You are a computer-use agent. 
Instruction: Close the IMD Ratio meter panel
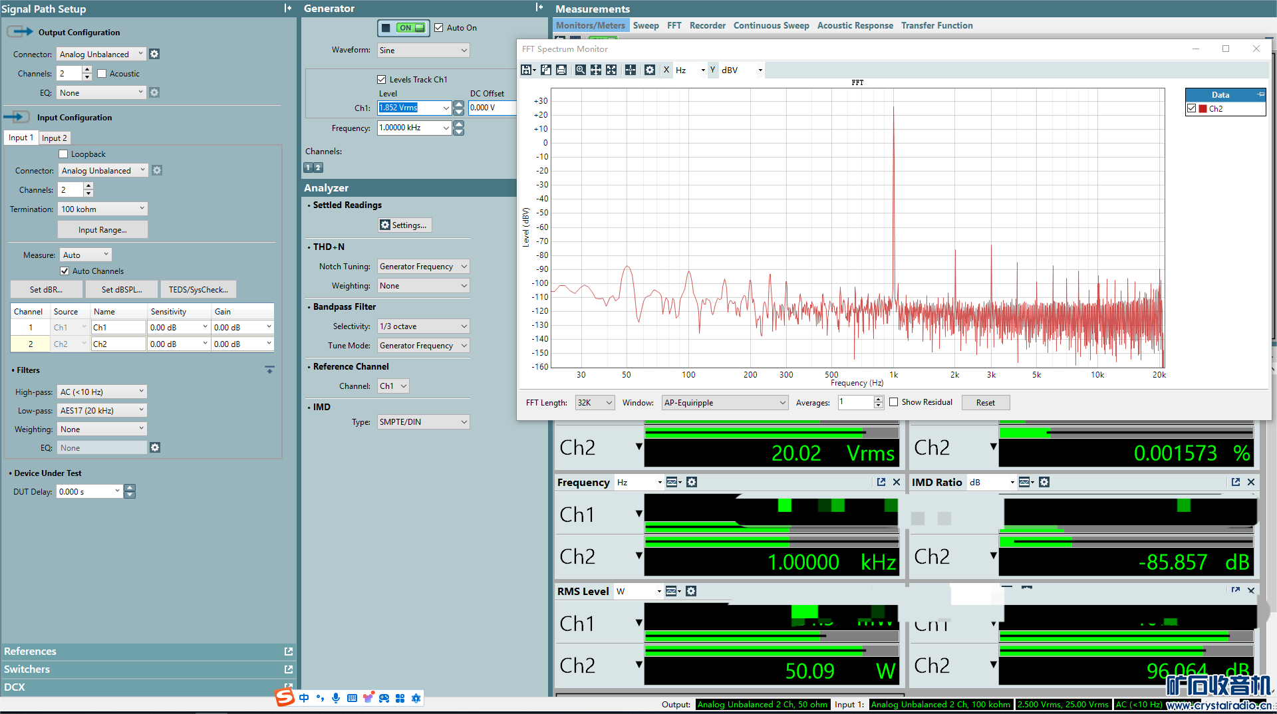pos(1251,482)
